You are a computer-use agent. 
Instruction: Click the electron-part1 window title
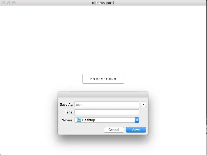(x=103, y=3)
